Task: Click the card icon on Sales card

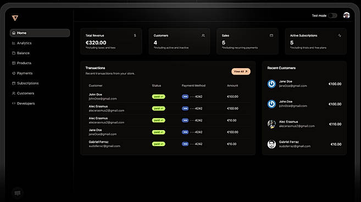Action: (271, 36)
